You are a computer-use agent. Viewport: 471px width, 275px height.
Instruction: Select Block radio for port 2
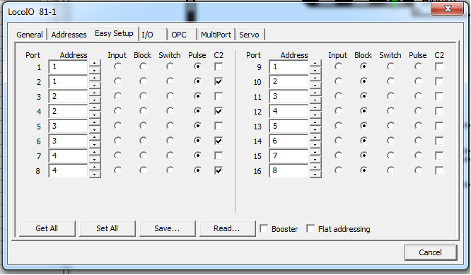point(144,81)
